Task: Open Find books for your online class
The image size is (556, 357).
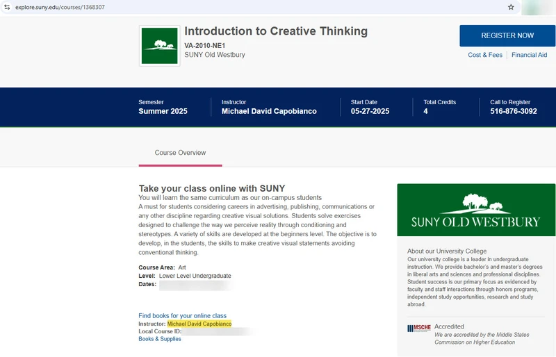Action: point(182,315)
